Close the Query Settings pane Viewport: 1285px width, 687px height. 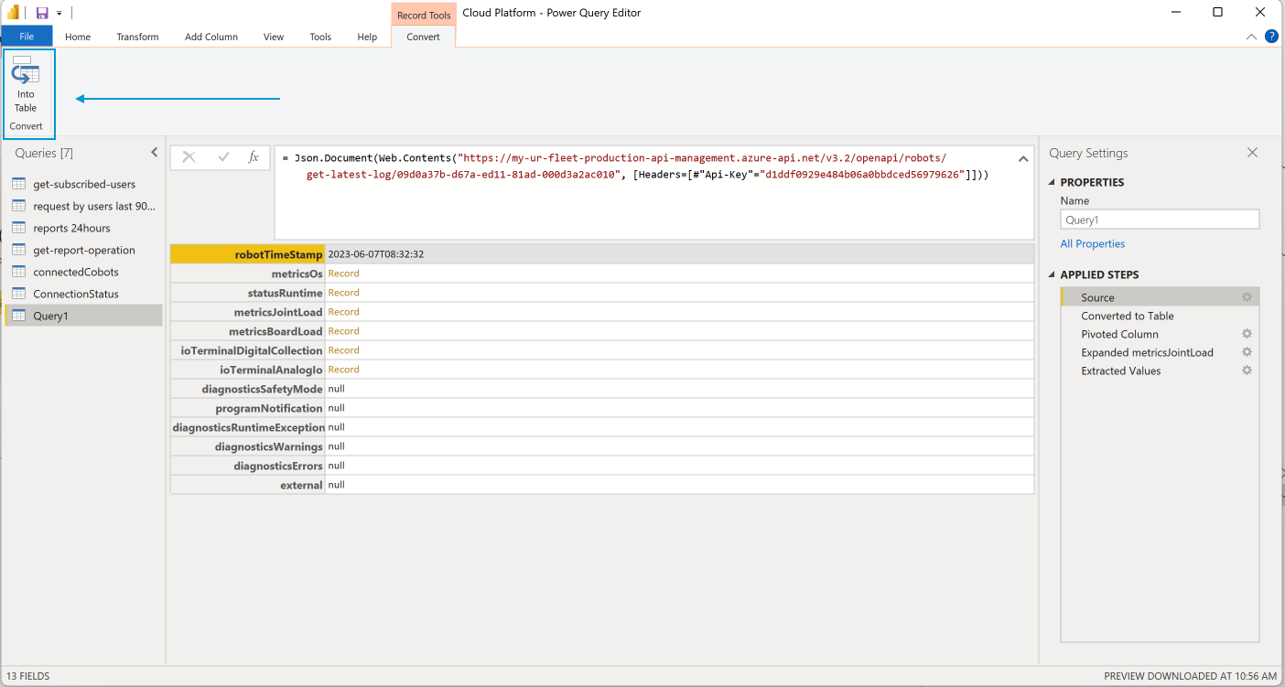[x=1252, y=153]
